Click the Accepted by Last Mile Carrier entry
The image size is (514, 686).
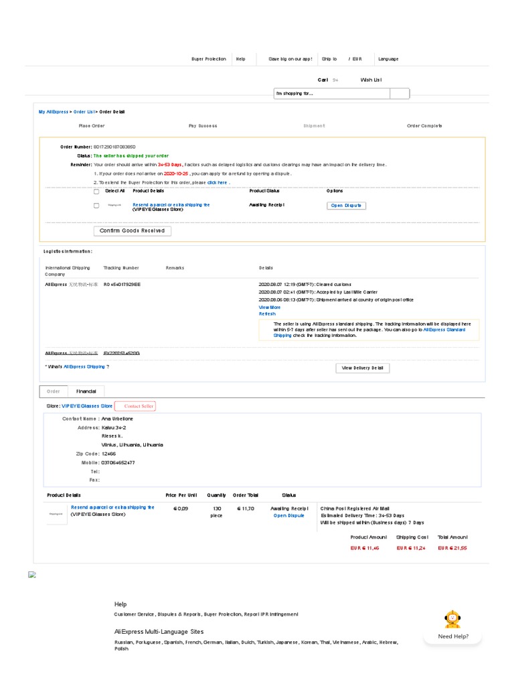click(318, 292)
